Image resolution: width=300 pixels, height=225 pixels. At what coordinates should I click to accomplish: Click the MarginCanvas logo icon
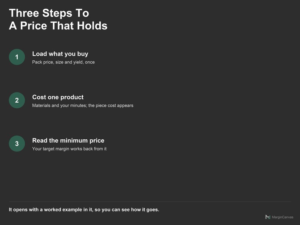click(268, 217)
